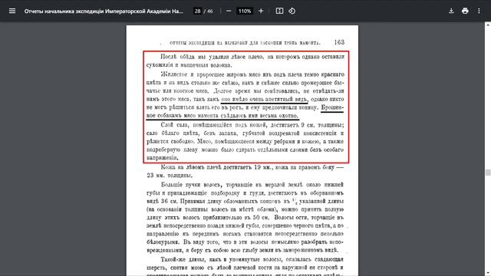Click the paragraph beginning 'Большіе пучки волосъ'

coord(245,218)
